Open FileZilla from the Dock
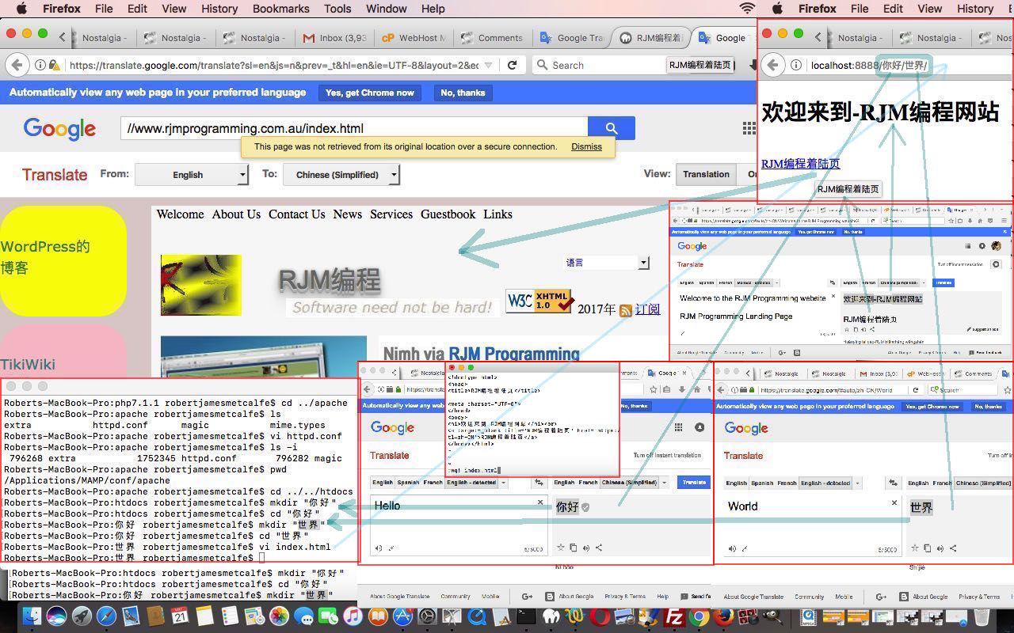Image resolution: width=1014 pixels, height=633 pixels. tap(674, 616)
